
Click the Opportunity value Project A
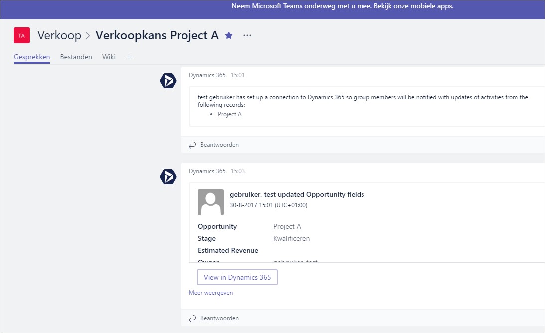[x=287, y=227]
